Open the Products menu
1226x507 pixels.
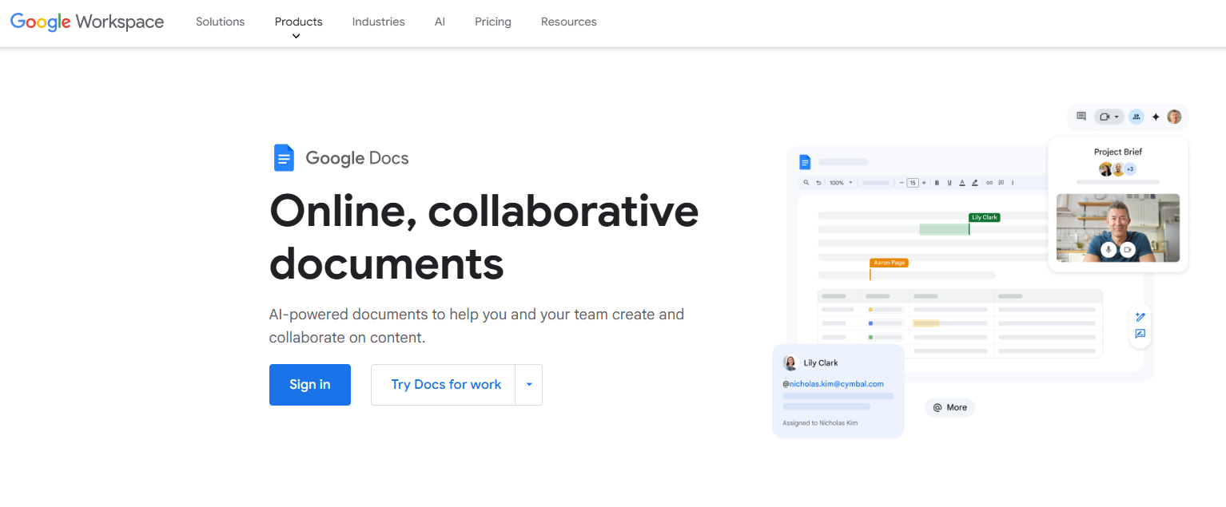[299, 22]
